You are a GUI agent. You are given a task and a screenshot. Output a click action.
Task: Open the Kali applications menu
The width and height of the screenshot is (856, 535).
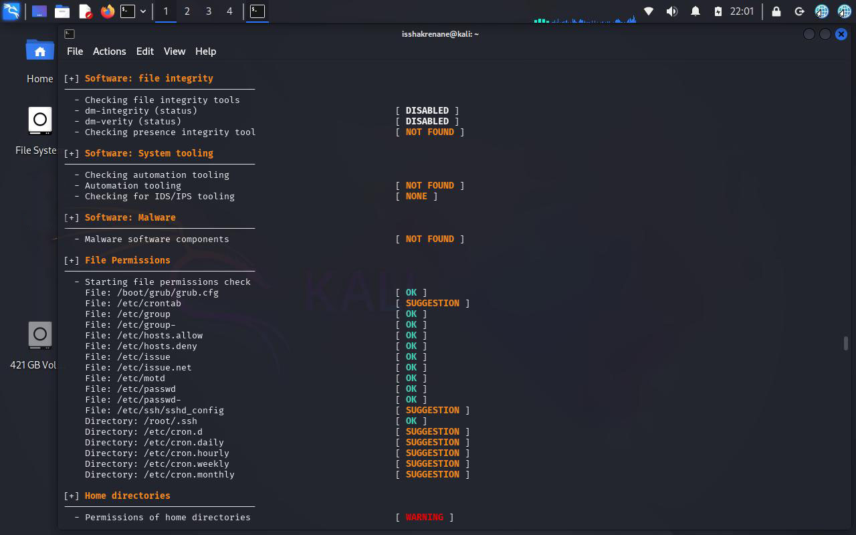[11, 11]
